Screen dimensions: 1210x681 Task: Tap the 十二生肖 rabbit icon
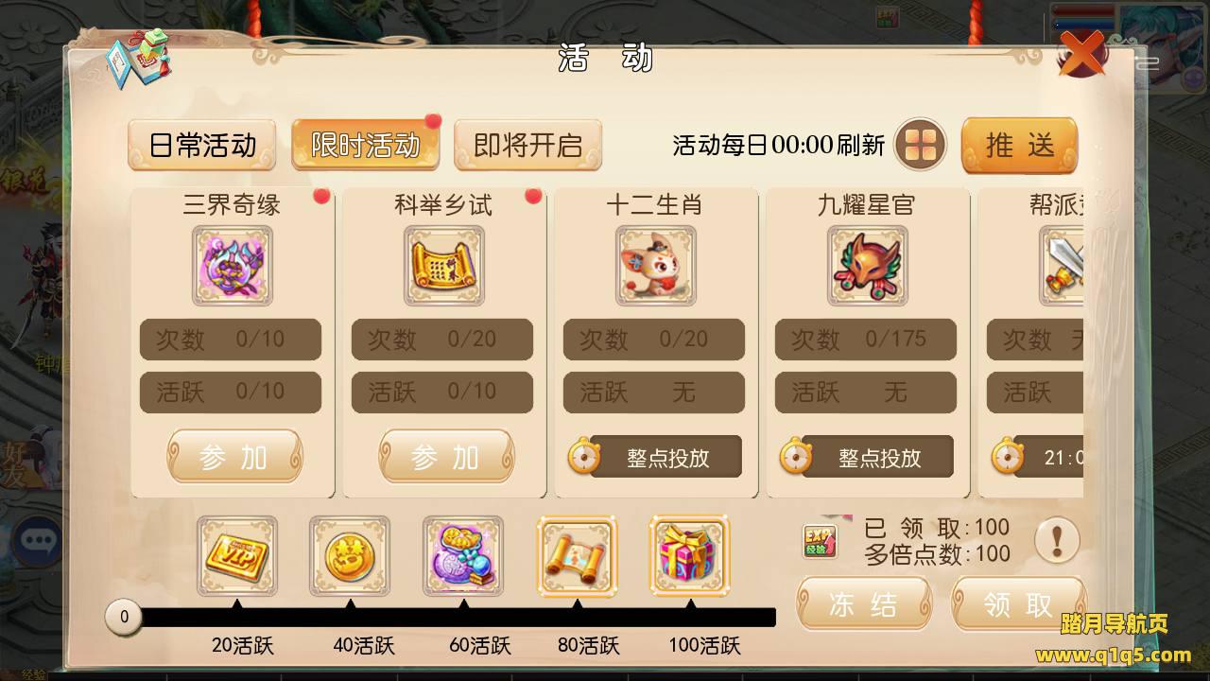pos(656,266)
